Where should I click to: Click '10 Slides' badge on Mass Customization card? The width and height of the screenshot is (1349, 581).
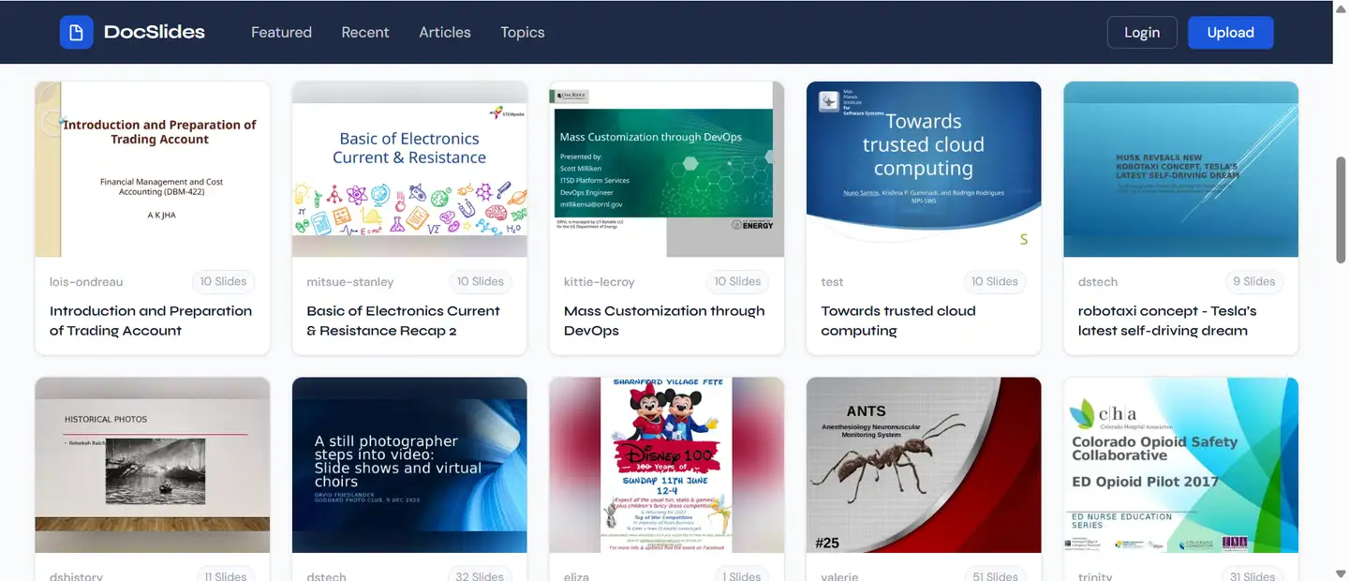click(x=738, y=281)
